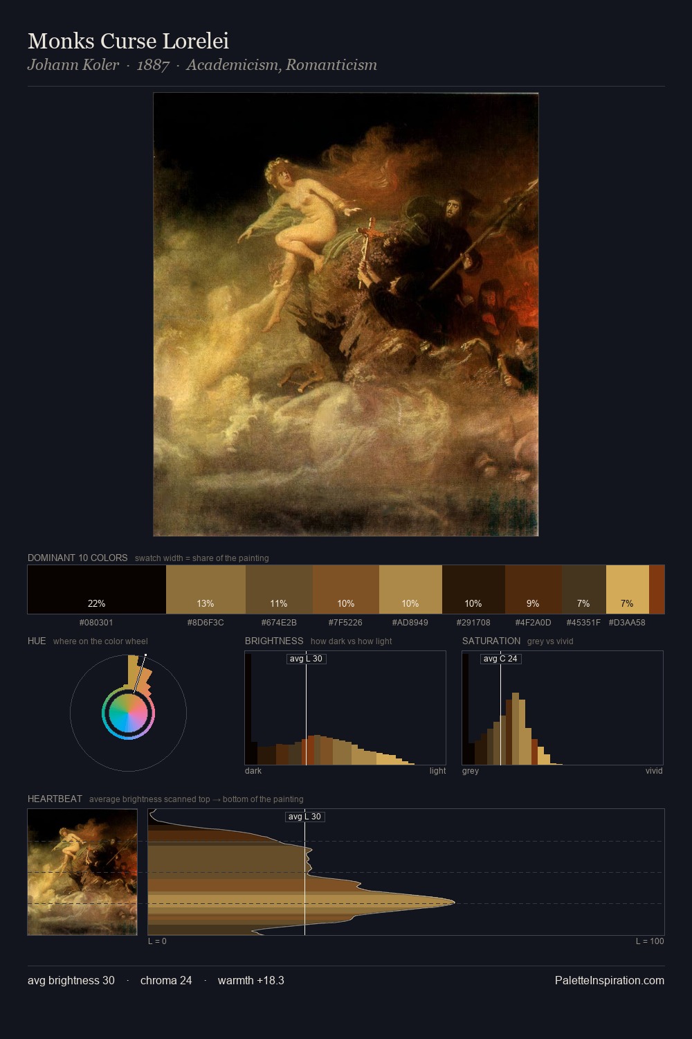Click the #291708 hex code label
692x1039 pixels.
pos(473,622)
